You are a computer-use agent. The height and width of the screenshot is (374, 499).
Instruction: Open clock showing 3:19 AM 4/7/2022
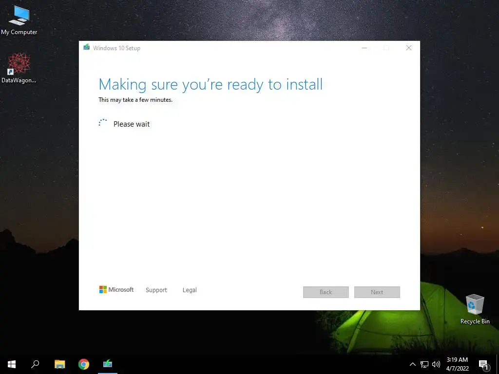[457, 364]
